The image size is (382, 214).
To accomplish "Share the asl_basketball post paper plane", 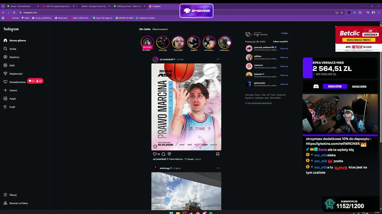I will coord(169,154).
